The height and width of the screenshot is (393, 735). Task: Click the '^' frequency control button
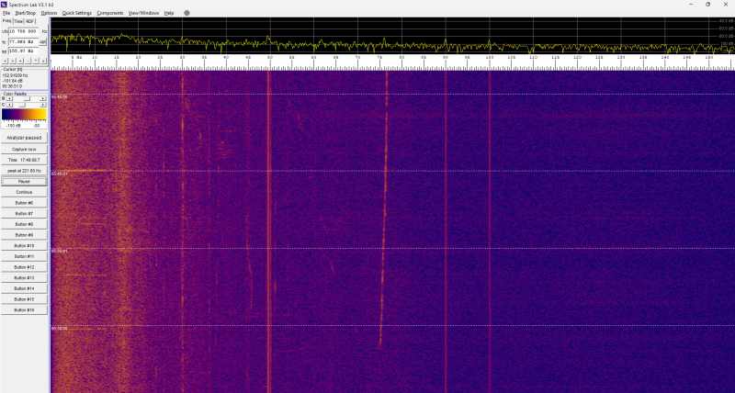click(x=35, y=61)
